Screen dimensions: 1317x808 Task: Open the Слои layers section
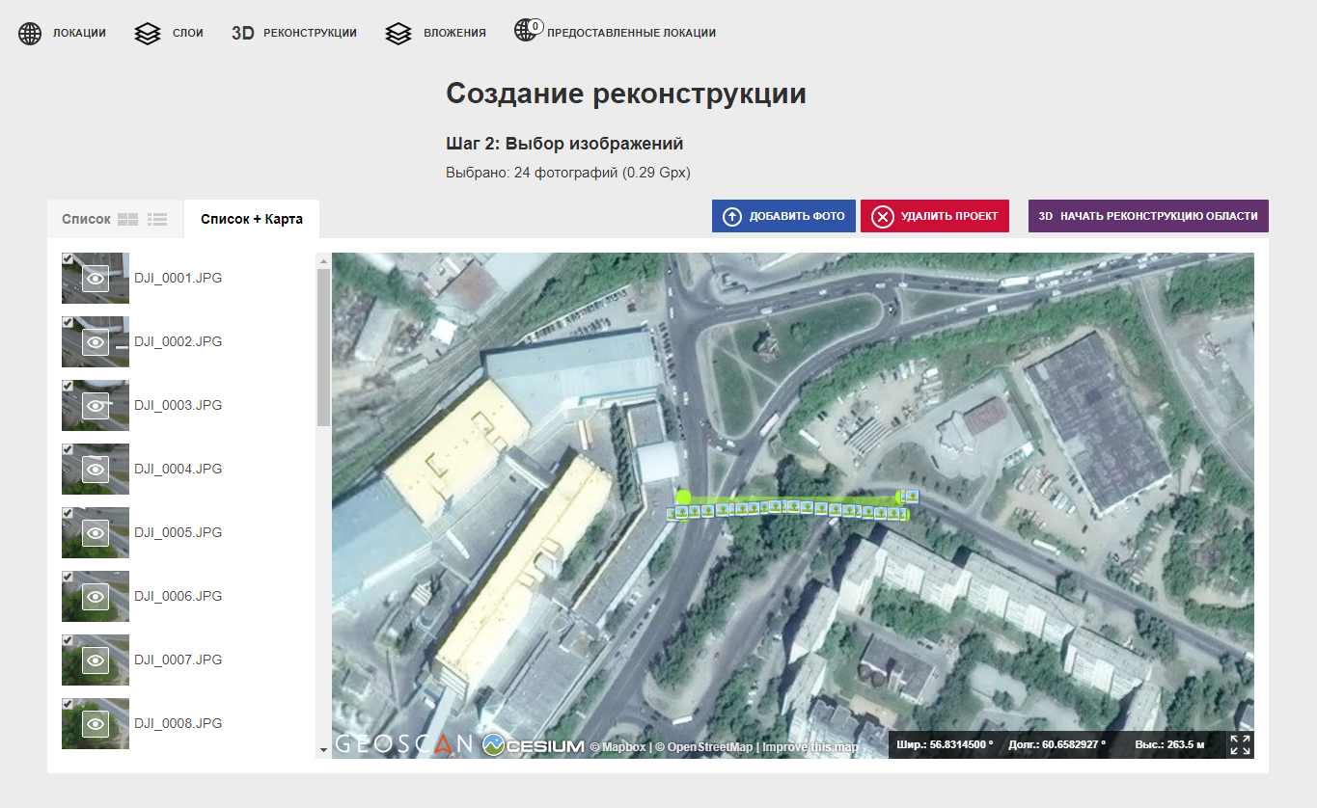[x=170, y=33]
